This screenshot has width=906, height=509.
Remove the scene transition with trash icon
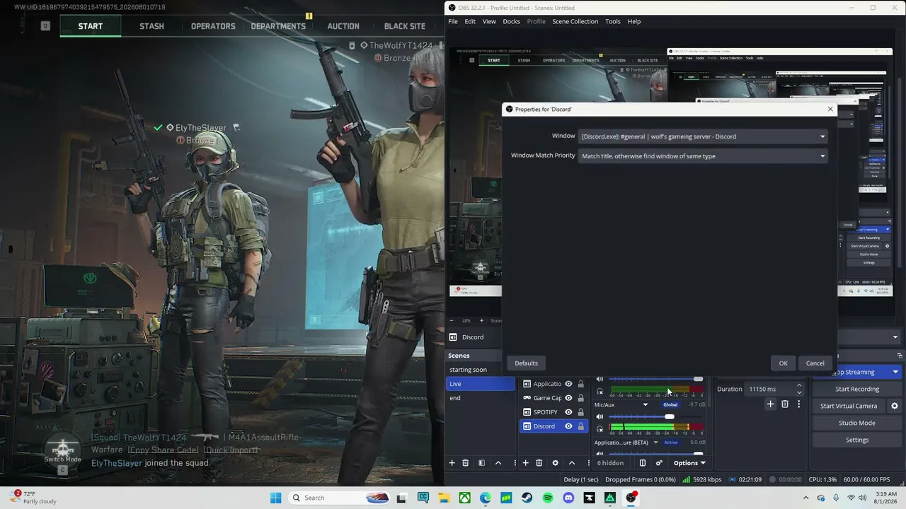point(785,404)
